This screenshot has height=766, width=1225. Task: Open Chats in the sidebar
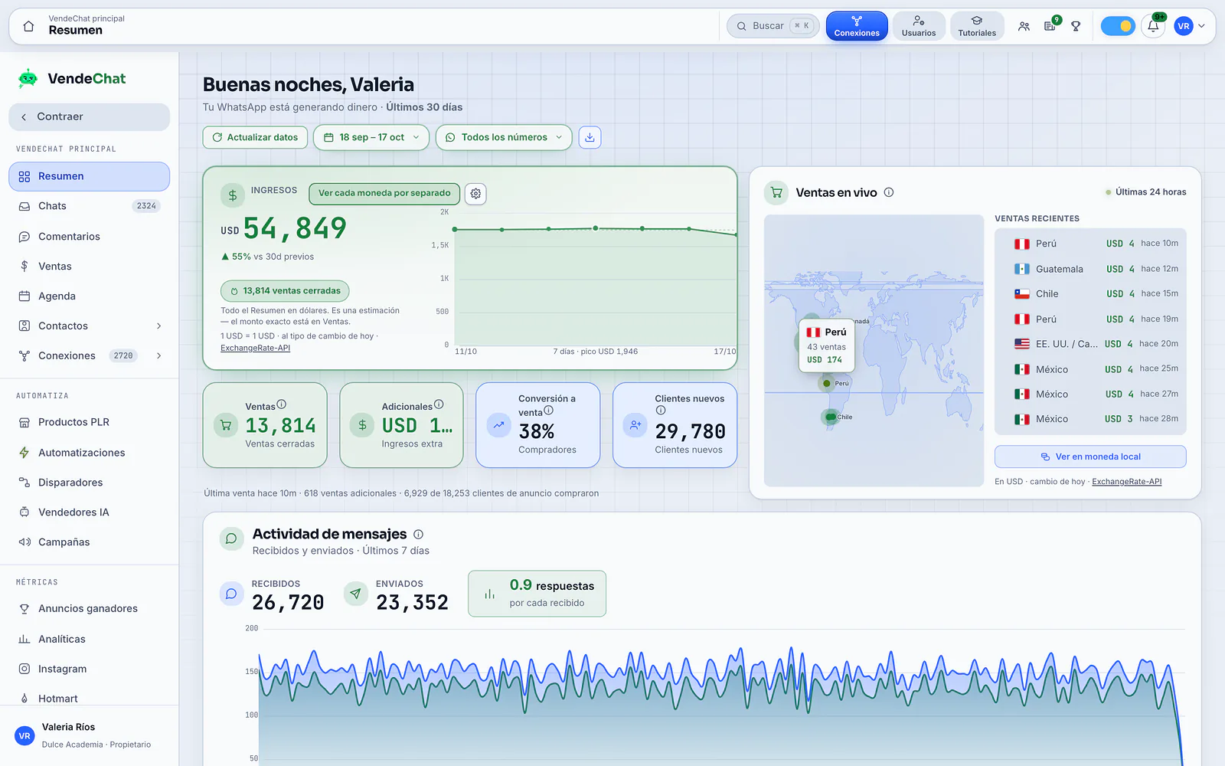click(x=89, y=206)
